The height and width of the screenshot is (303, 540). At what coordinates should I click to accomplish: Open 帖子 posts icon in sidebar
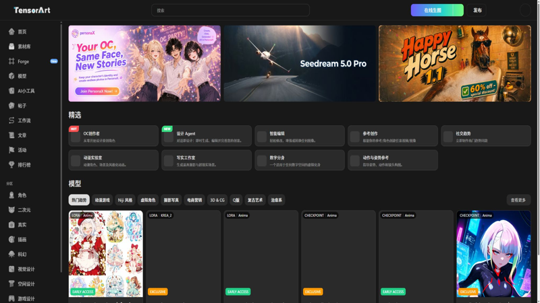coord(11,106)
